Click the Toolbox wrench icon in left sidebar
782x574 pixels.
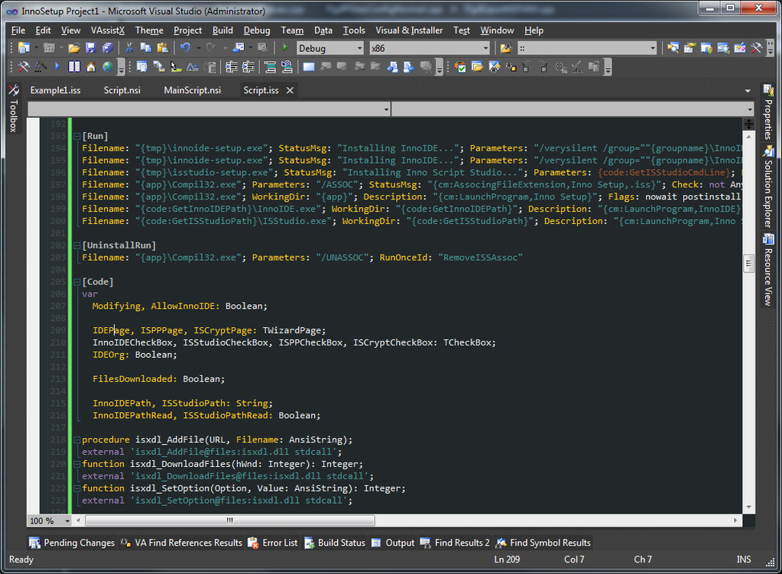[14, 89]
